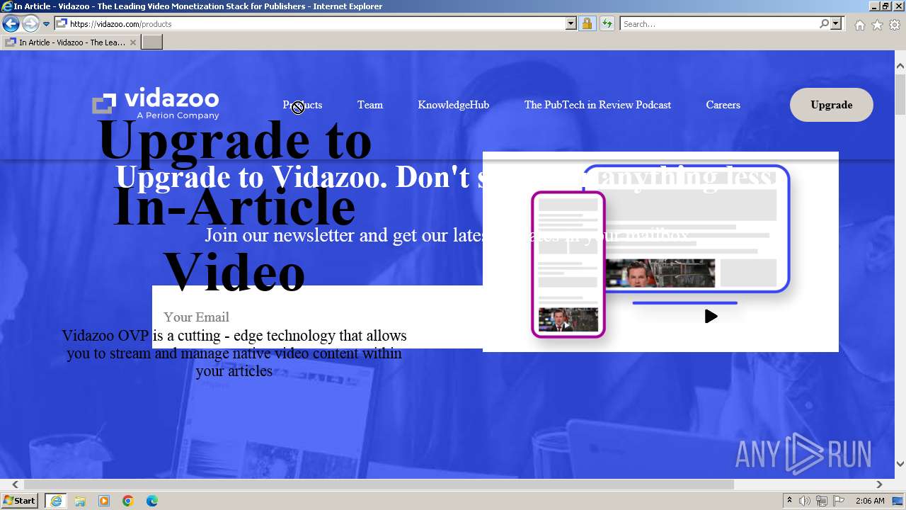The width and height of the screenshot is (906, 510).
Task: Open the Home page icon
Action: pos(859,25)
